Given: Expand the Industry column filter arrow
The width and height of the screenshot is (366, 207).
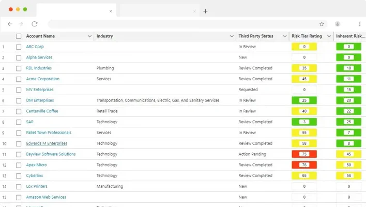Looking at the screenshot, I should 231,36.
